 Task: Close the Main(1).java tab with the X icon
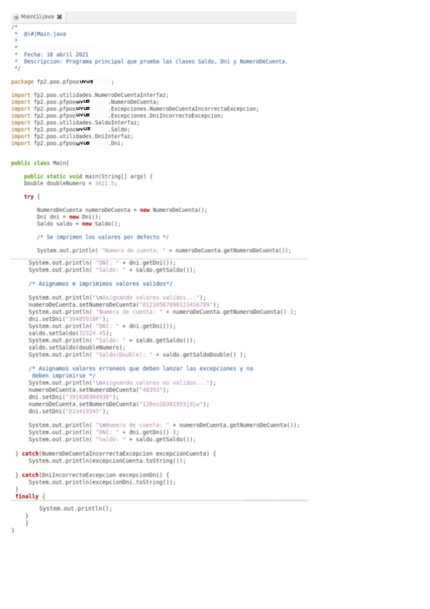point(59,17)
